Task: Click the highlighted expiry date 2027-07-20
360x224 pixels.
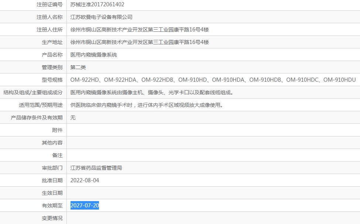Action: (x=85, y=206)
